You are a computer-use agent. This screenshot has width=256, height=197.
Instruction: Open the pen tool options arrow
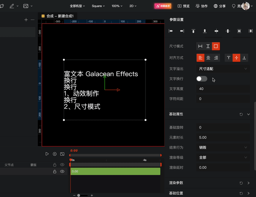pos(17,6)
